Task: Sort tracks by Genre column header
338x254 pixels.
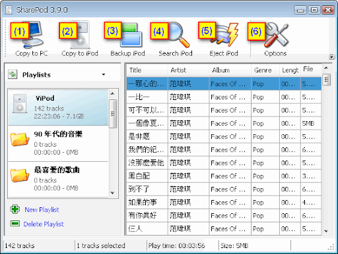Action: point(265,70)
